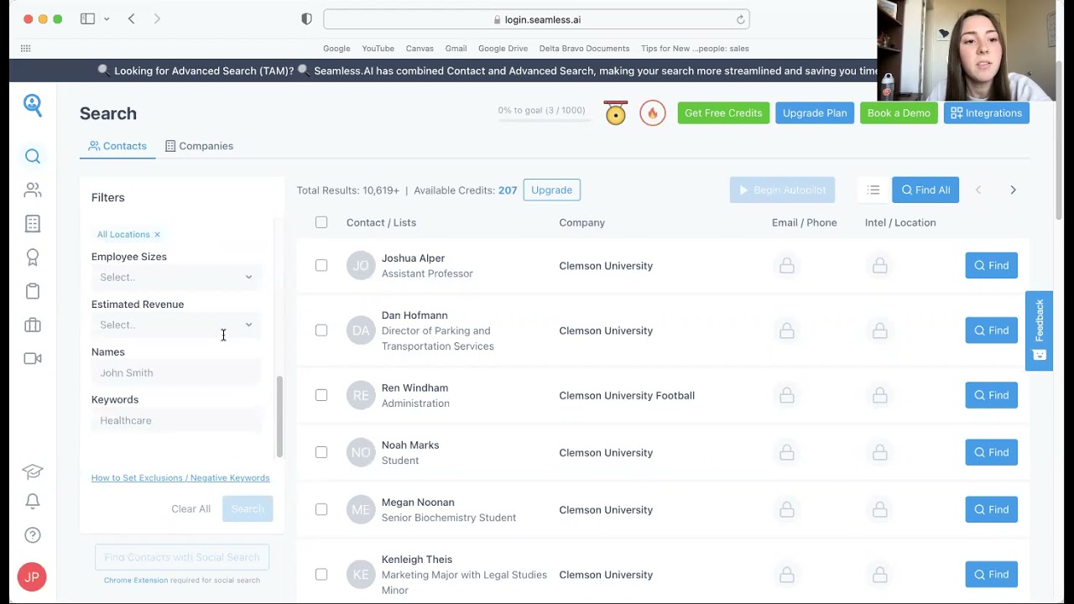Open the Google Drive bookmark
The width and height of the screenshot is (1074, 604).
pos(503,49)
